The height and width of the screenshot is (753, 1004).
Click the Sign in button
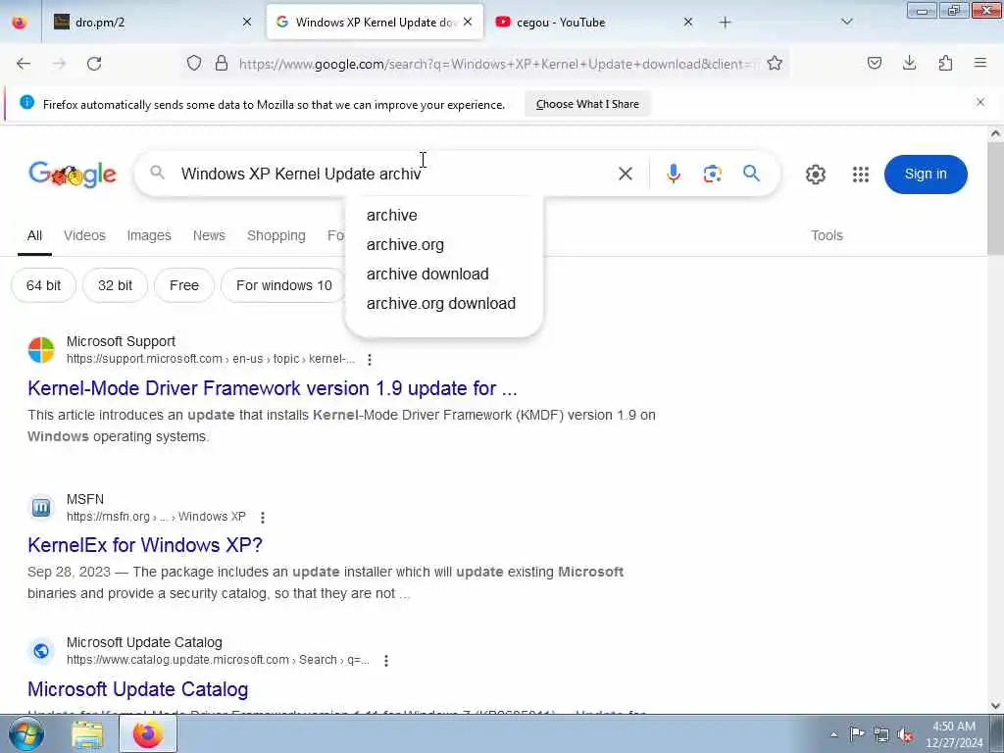[x=926, y=175]
